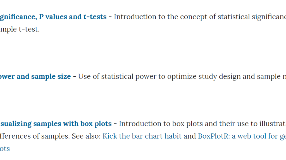The width and height of the screenshot is (286, 160).
Task: Click the word 'and' between the two links
Action: point(190,136)
